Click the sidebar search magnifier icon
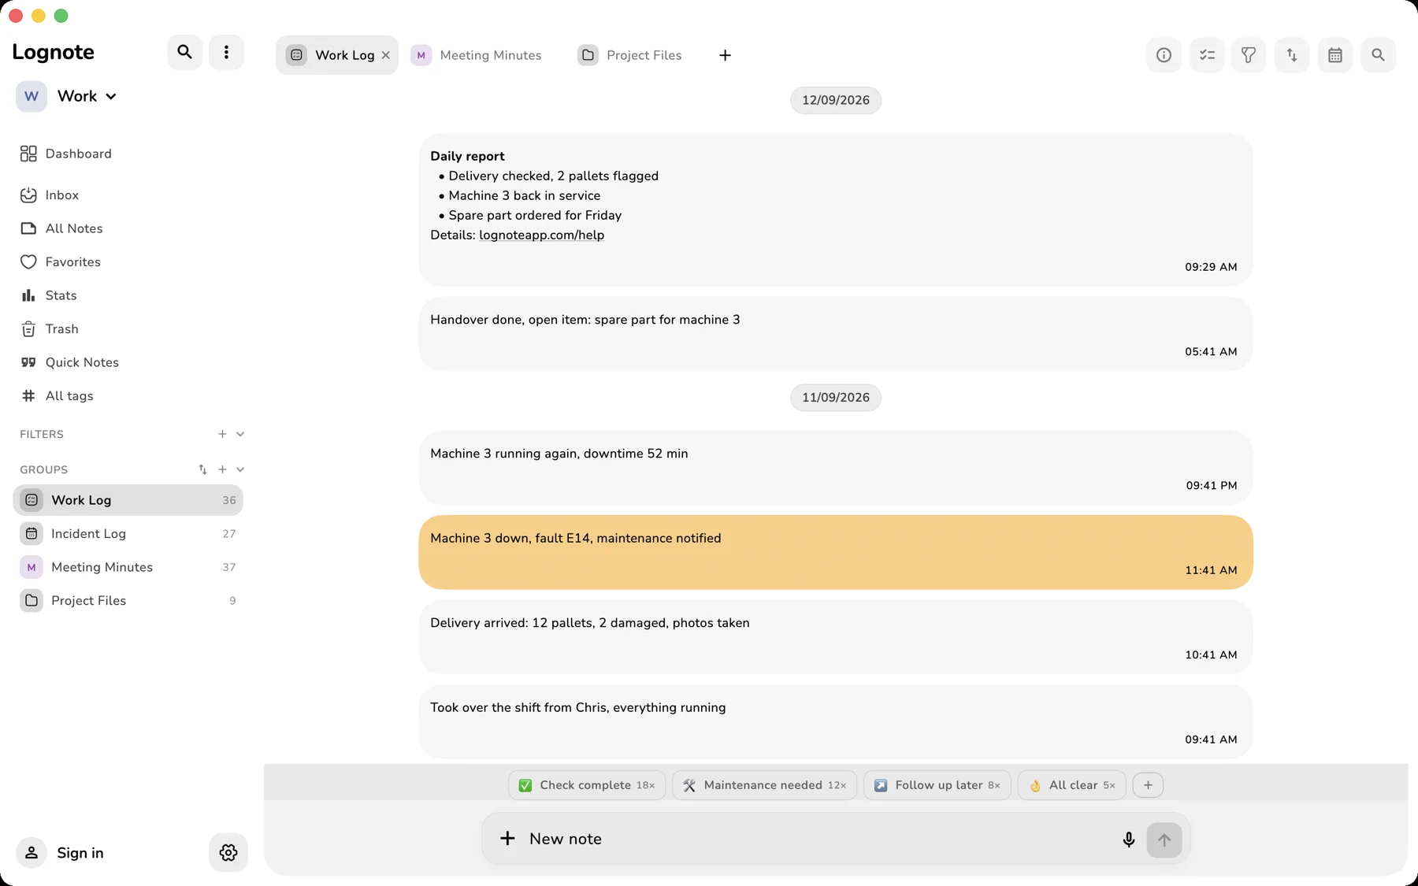 [185, 52]
